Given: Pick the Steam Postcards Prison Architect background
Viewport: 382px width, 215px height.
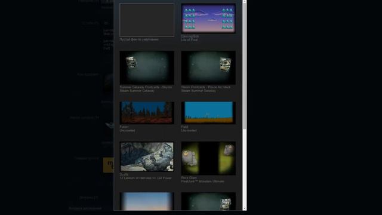Looking at the screenshot, I should 208,67.
